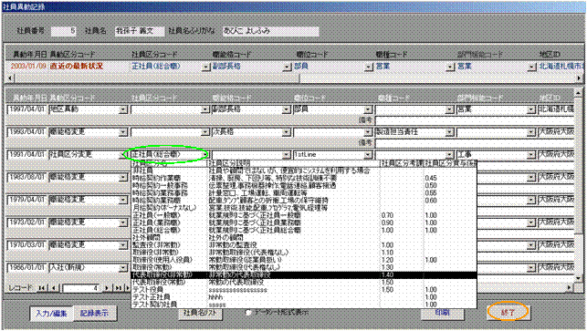587x331 pixels.
Task: Click 地区ID field in 1997/04/01 row
Action: (556, 109)
